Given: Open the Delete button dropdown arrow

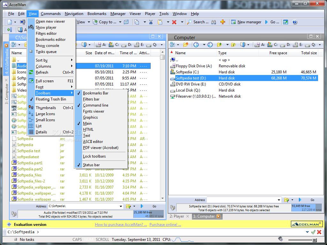Looking at the screenshot, I should (x=182, y=22).
